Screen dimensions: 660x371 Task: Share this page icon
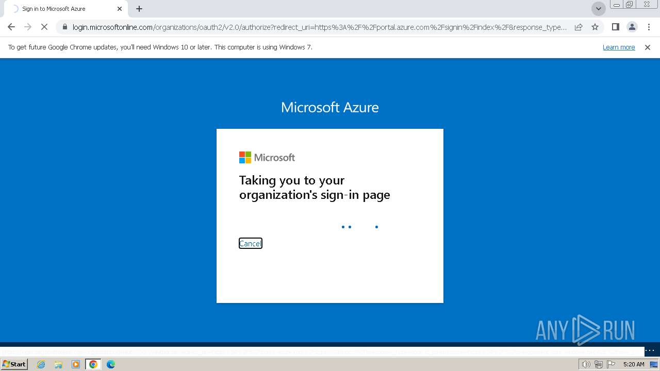pos(579,27)
